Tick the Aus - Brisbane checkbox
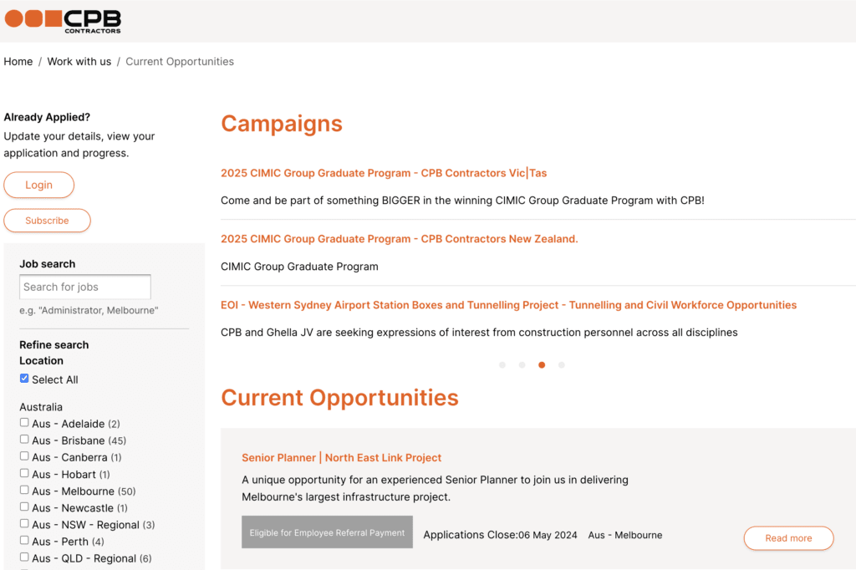The width and height of the screenshot is (856, 570). click(x=24, y=440)
